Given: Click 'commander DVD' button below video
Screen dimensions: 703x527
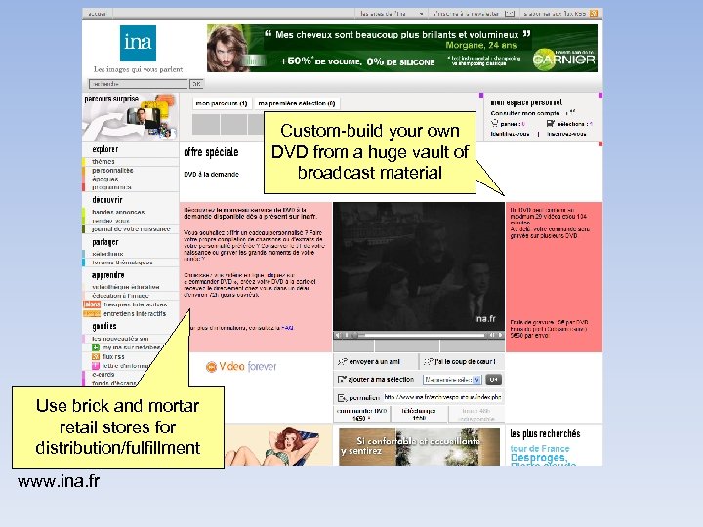Looking at the screenshot, I should tap(361, 414).
